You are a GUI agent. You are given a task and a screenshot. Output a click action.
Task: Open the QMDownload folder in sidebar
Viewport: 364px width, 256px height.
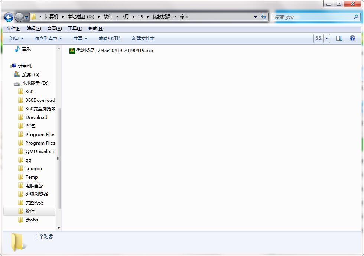click(40, 152)
